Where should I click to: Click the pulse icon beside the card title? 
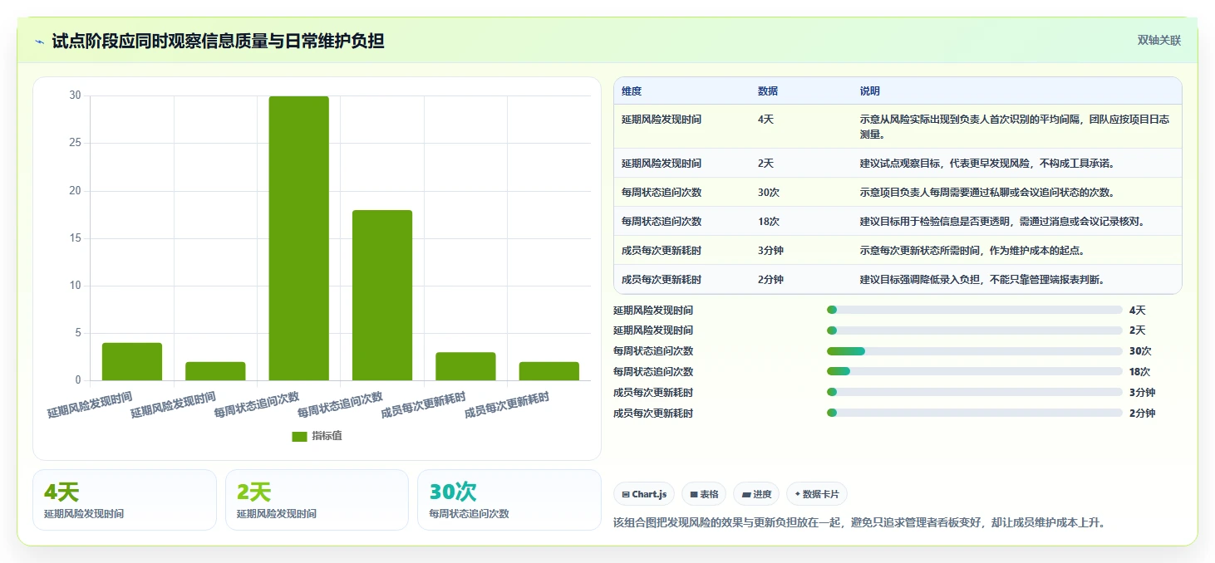click(x=39, y=42)
